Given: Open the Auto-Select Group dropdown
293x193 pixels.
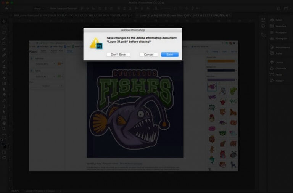Looking at the screenshot, I should tap(39, 8).
